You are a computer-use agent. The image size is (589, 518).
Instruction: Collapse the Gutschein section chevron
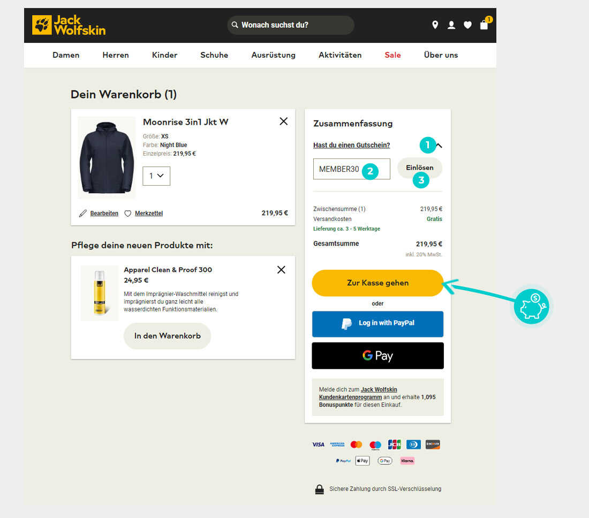tap(439, 145)
